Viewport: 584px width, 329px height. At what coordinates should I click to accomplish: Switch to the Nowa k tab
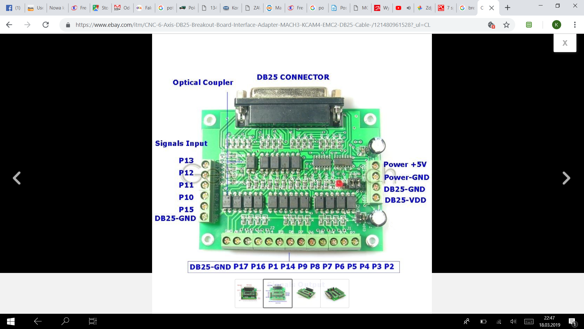pyautogui.click(x=57, y=8)
